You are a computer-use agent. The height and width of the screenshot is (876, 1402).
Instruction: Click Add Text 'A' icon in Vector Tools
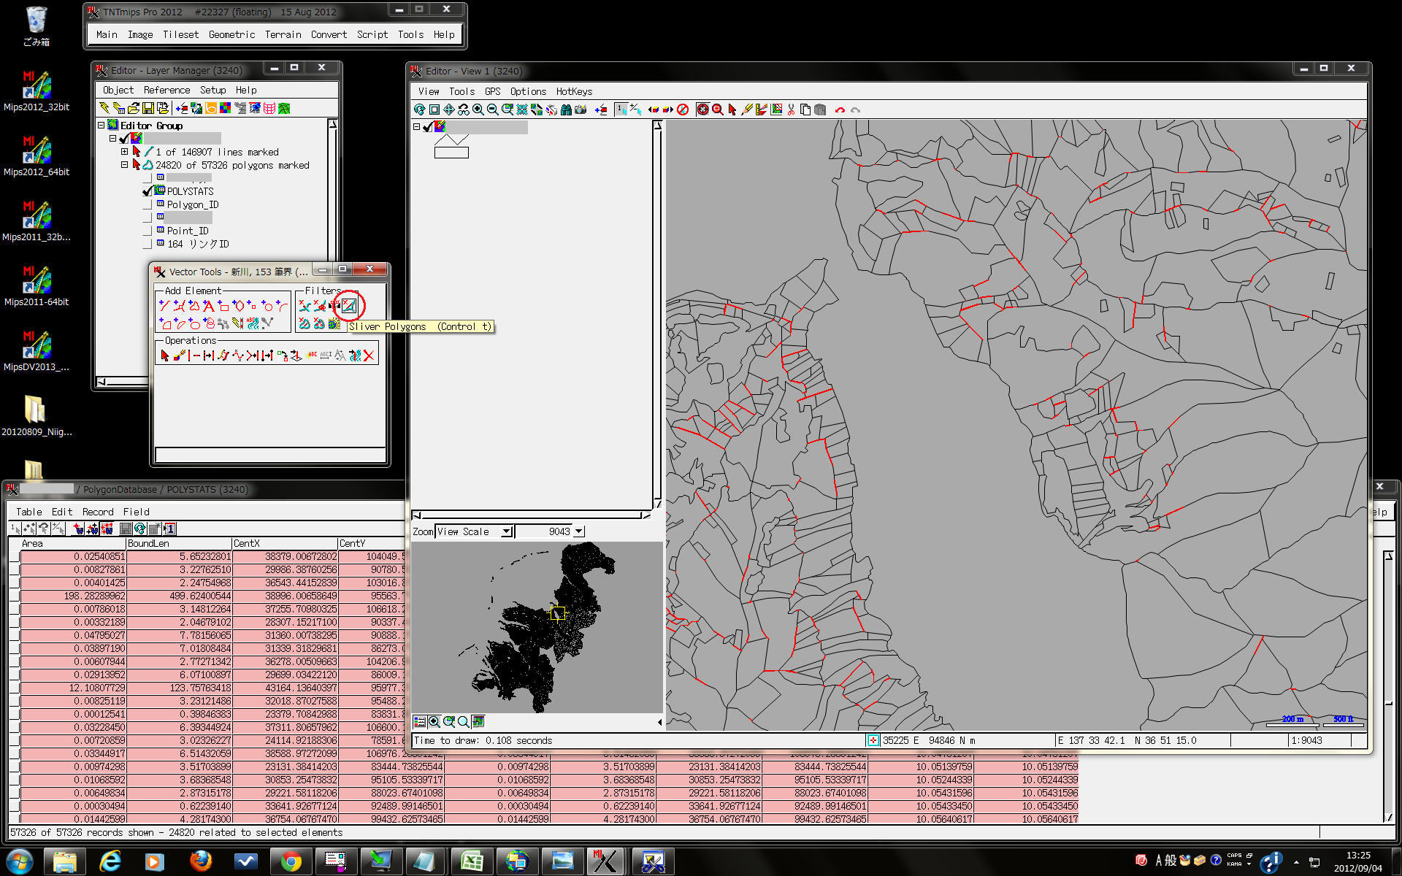coord(209,306)
